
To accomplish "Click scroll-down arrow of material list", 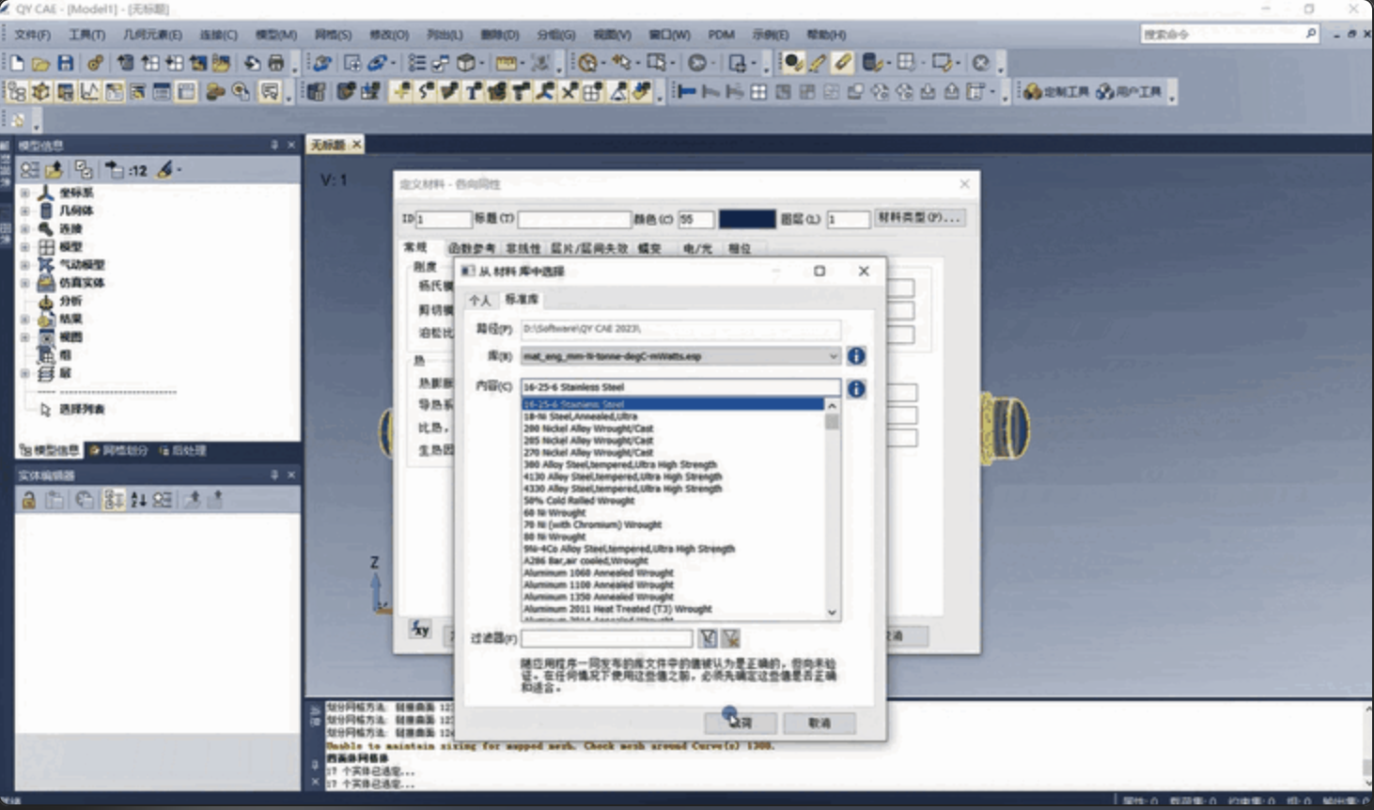I will pyautogui.click(x=832, y=613).
